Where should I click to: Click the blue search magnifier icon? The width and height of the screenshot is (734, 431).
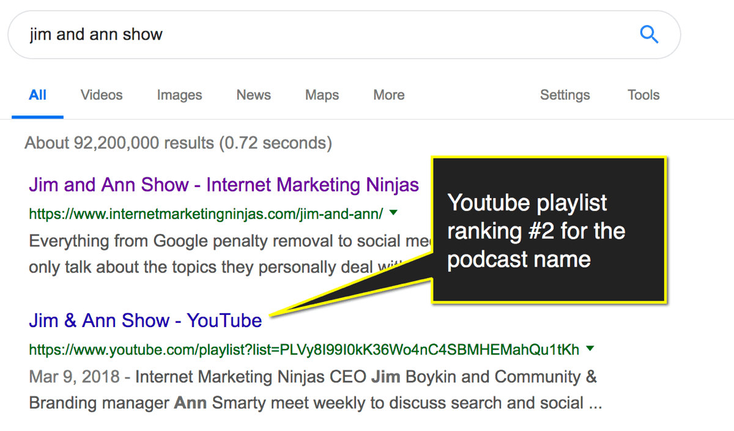[649, 34]
